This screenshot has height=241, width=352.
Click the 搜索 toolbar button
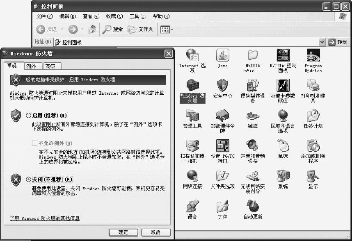[113, 29]
